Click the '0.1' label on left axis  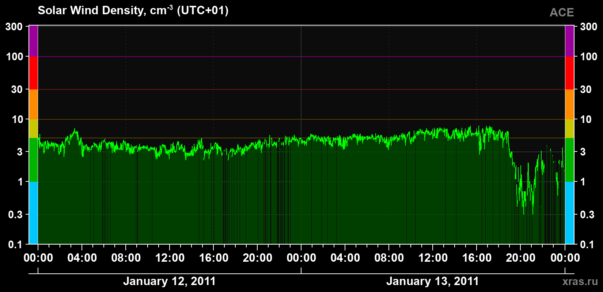[x=16, y=245]
